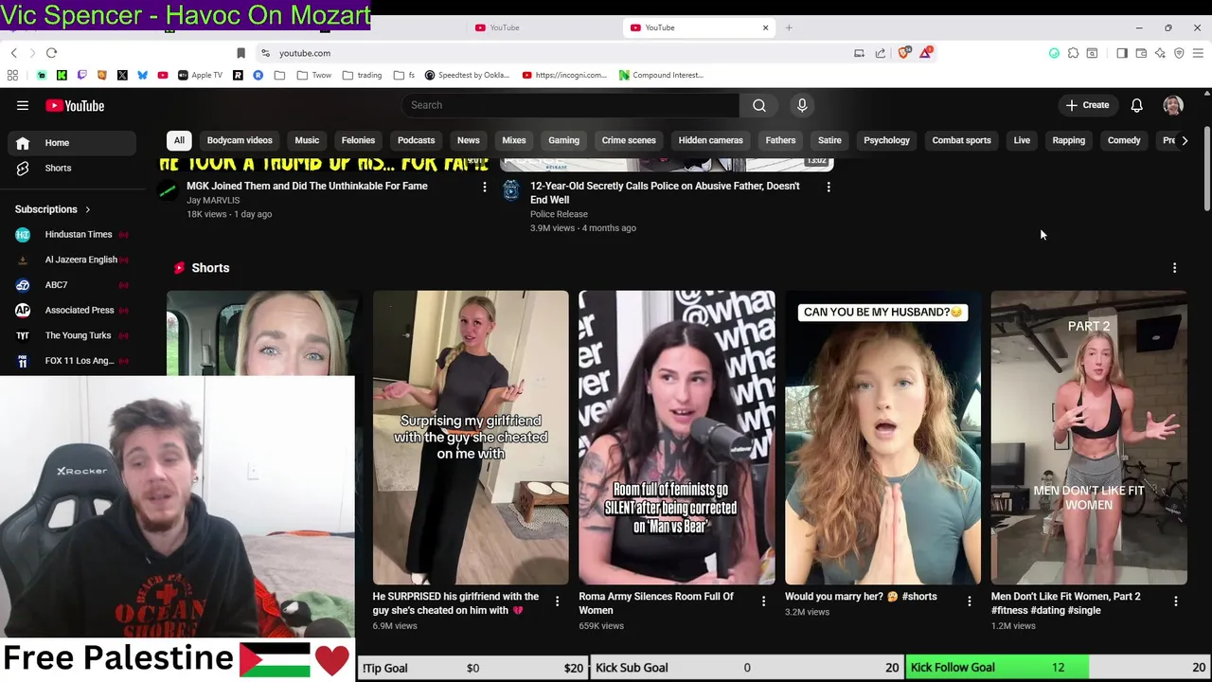Select the Home sidebar item
Viewport: 1212px width, 682px height.
(72, 142)
